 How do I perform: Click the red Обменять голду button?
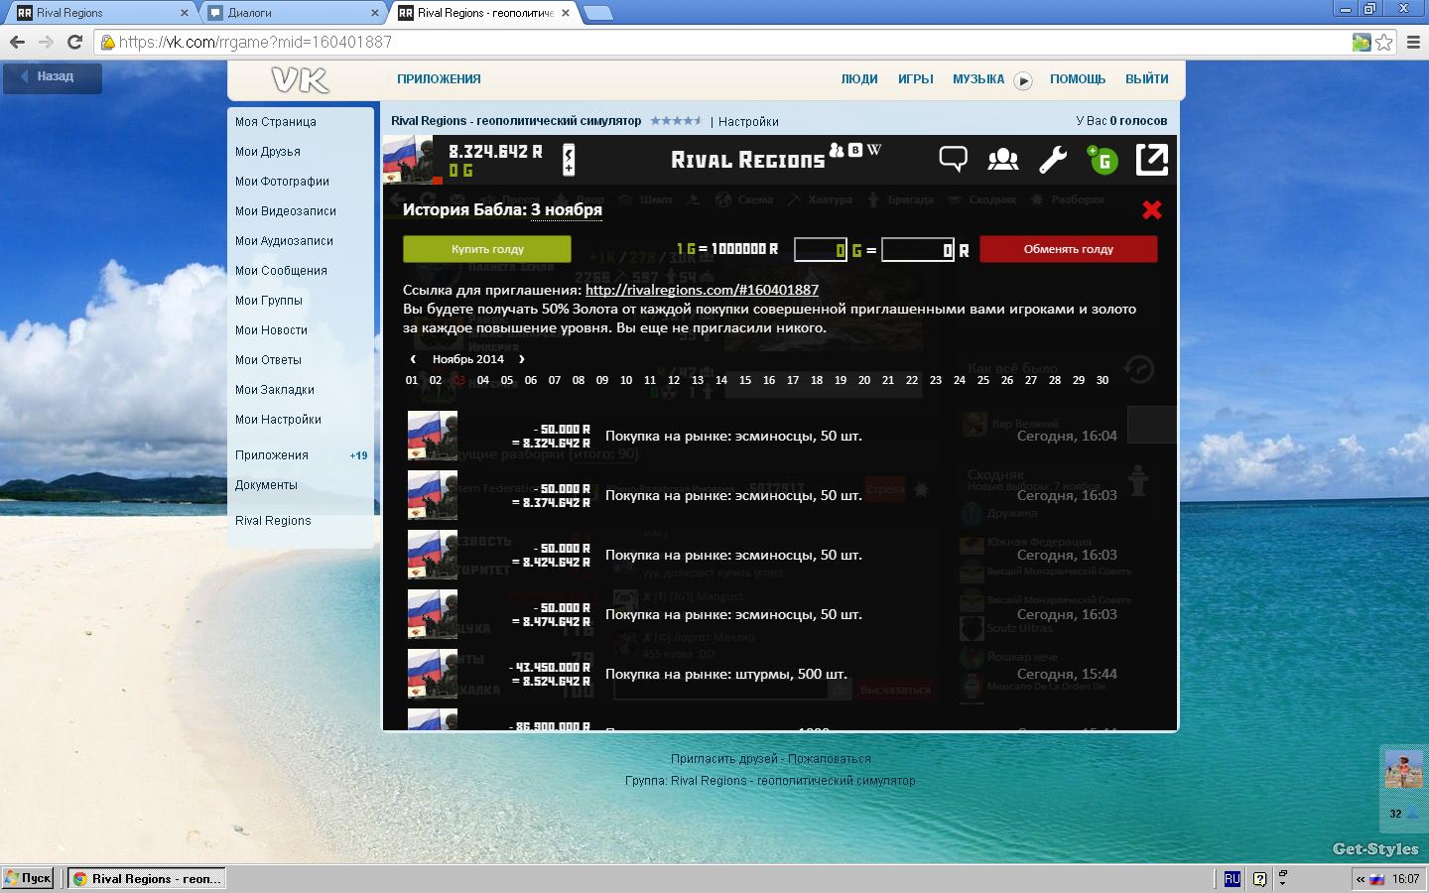coord(1069,249)
